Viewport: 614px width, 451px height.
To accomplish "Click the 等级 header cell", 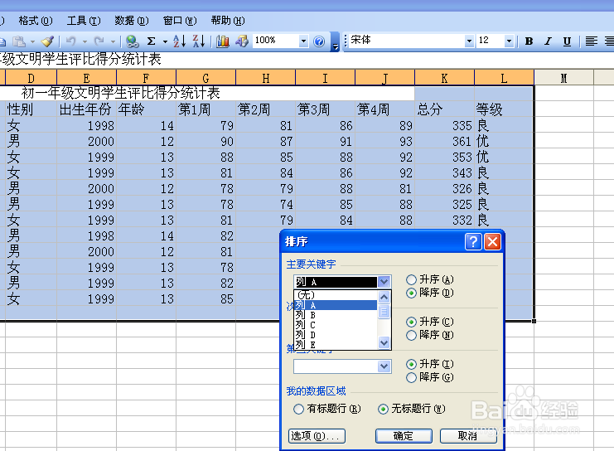I will 504,109.
